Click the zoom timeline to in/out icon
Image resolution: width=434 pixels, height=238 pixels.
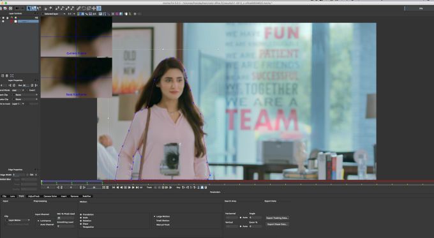pos(104,188)
